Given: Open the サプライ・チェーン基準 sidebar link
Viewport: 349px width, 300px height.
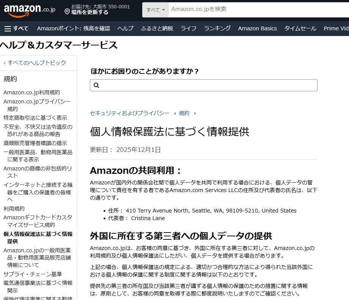Looking at the screenshot, I should pyautogui.click(x=33, y=273).
